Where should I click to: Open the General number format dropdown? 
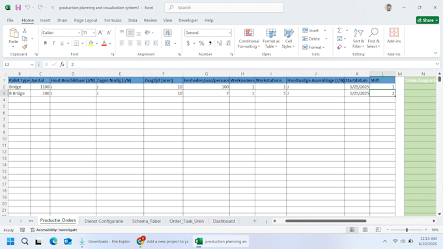(229, 33)
